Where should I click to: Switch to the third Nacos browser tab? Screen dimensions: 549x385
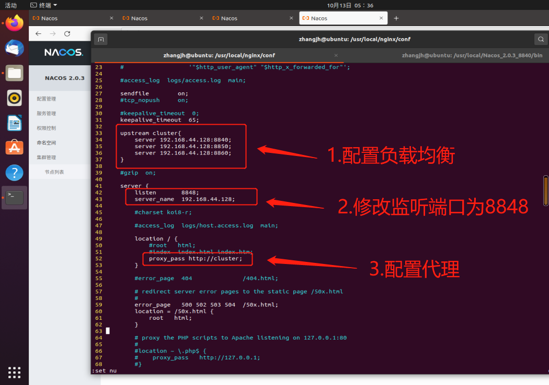tap(253, 18)
